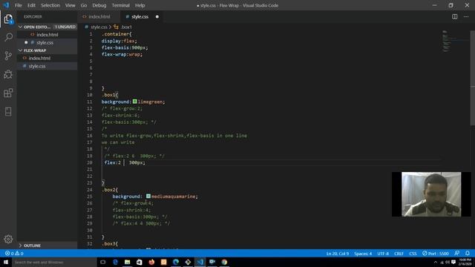
Task: Click the Port : 5500 live server status
Action: tap(436, 254)
